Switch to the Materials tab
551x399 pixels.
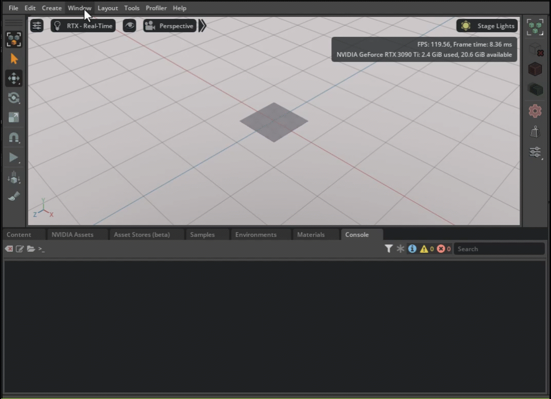point(316,234)
